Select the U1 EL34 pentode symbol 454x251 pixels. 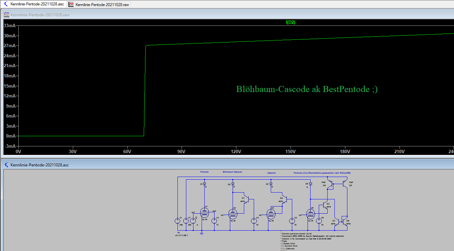pyautogui.click(x=204, y=213)
